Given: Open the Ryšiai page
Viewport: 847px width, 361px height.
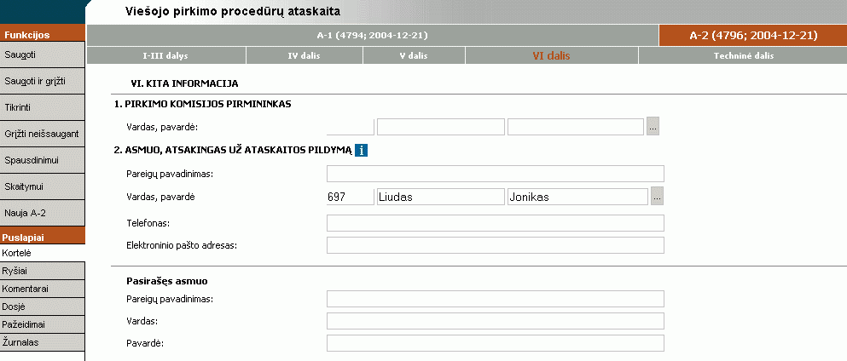Looking at the screenshot, I should [x=42, y=271].
